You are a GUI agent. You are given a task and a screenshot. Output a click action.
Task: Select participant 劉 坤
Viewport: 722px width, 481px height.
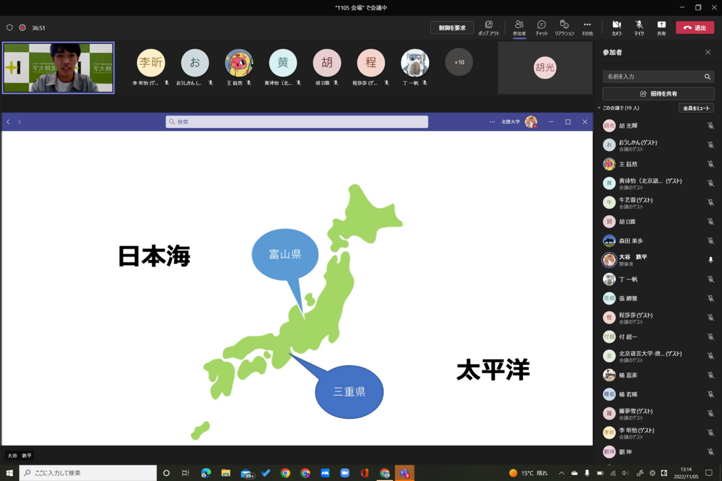[x=658, y=452]
